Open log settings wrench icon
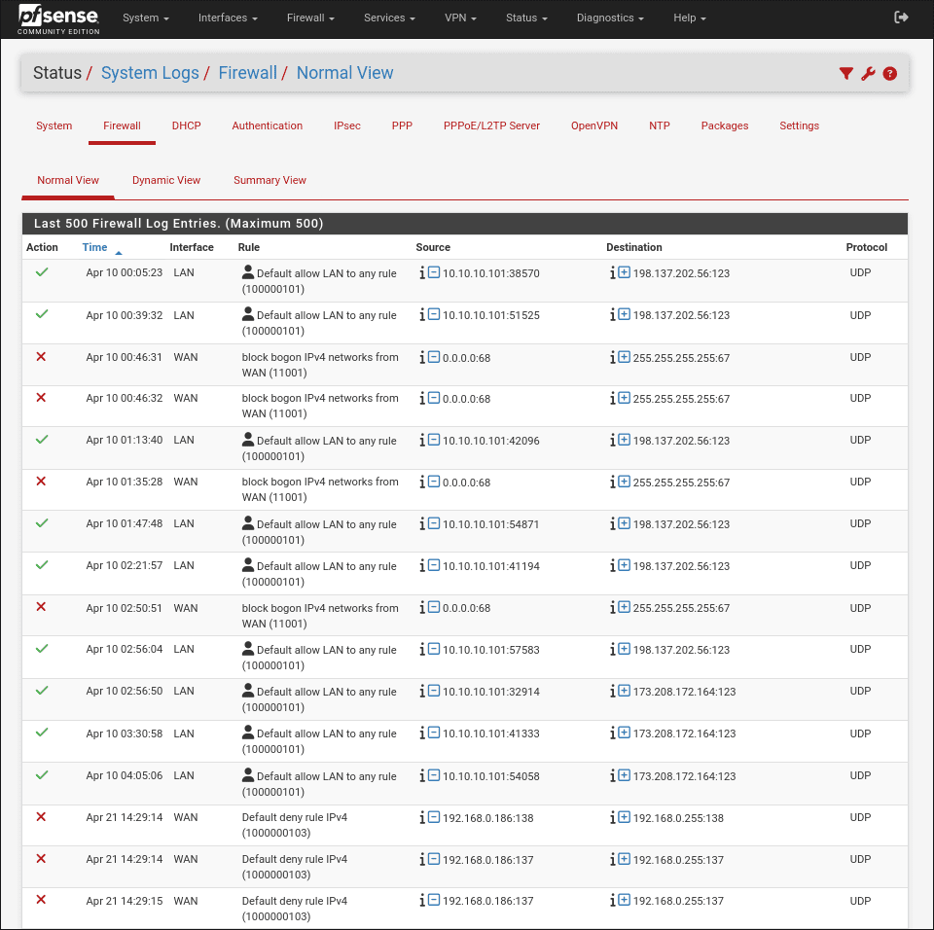 [868, 73]
